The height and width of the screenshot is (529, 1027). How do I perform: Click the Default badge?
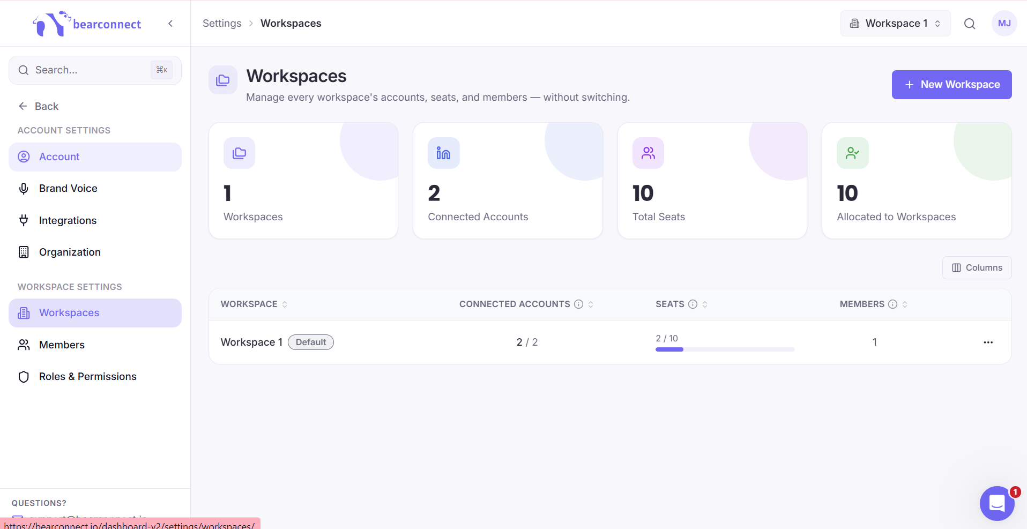(311, 342)
